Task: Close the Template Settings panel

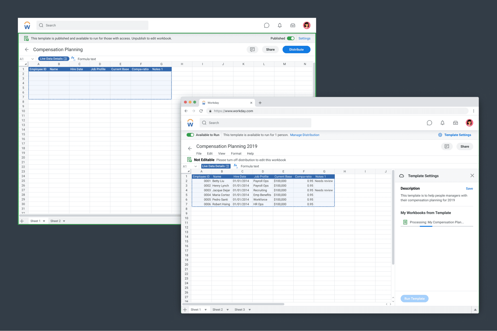Action: click(472, 176)
